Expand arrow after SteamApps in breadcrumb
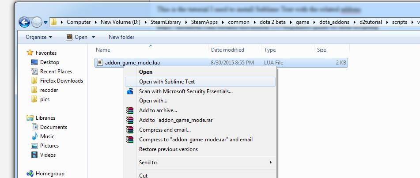 pyautogui.click(x=223, y=22)
